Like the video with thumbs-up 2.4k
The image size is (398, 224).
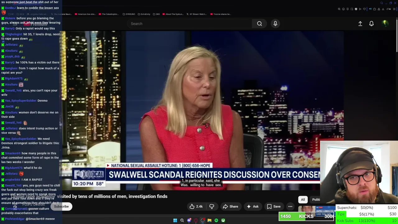tap(196, 207)
